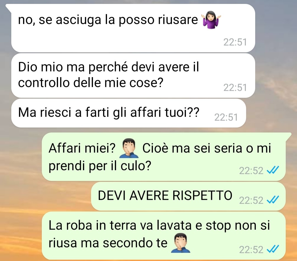Click the shrugging woman emoji
The width and height of the screenshot is (297, 261).
(211, 20)
